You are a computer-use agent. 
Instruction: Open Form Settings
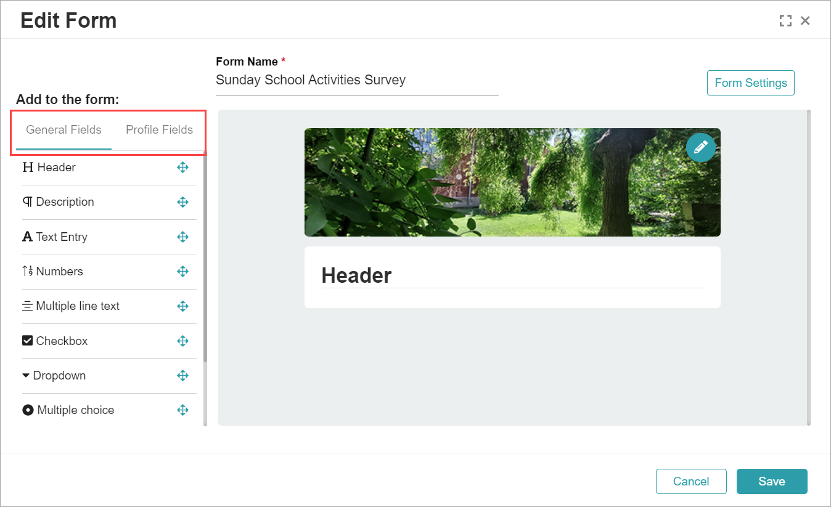(x=750, y=83)
